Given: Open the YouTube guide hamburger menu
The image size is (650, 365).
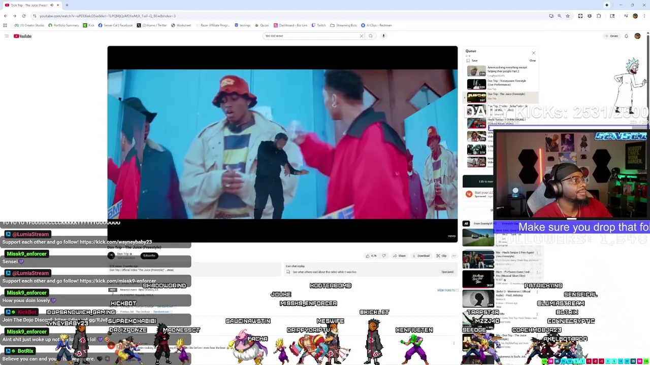Looking at the screenshot, I should coord(7,36).
